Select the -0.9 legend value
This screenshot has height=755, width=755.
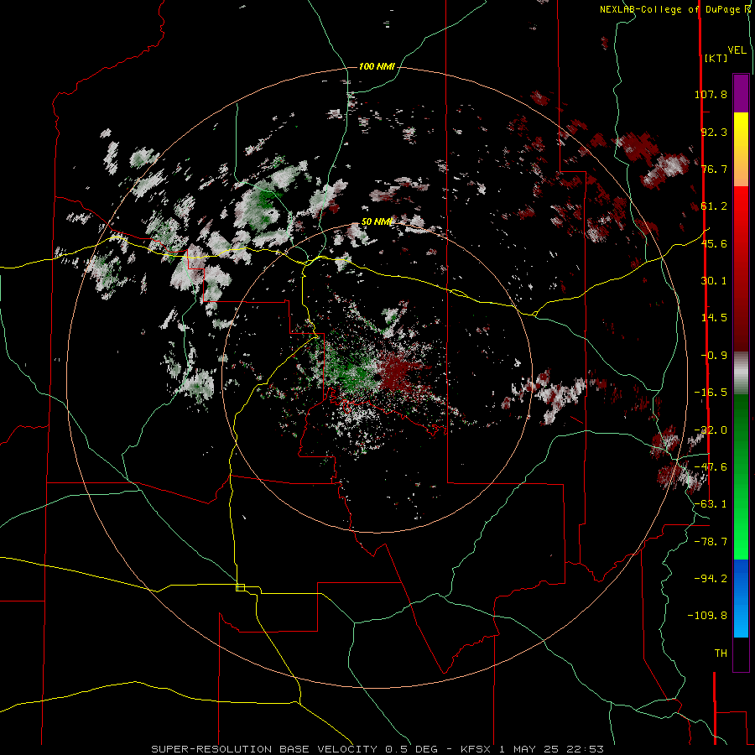tap(714, 356)
